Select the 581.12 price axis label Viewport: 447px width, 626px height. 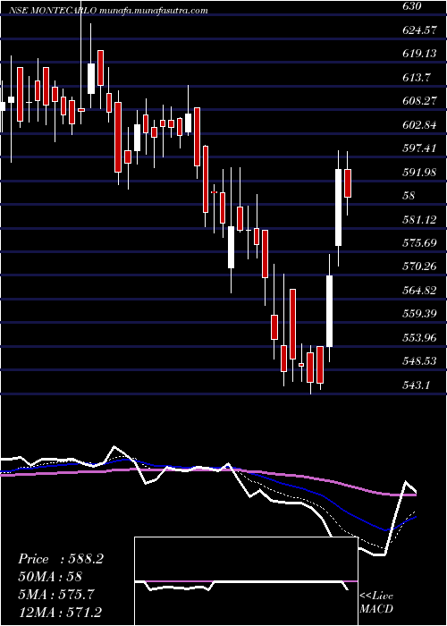(x=420, y=220)
